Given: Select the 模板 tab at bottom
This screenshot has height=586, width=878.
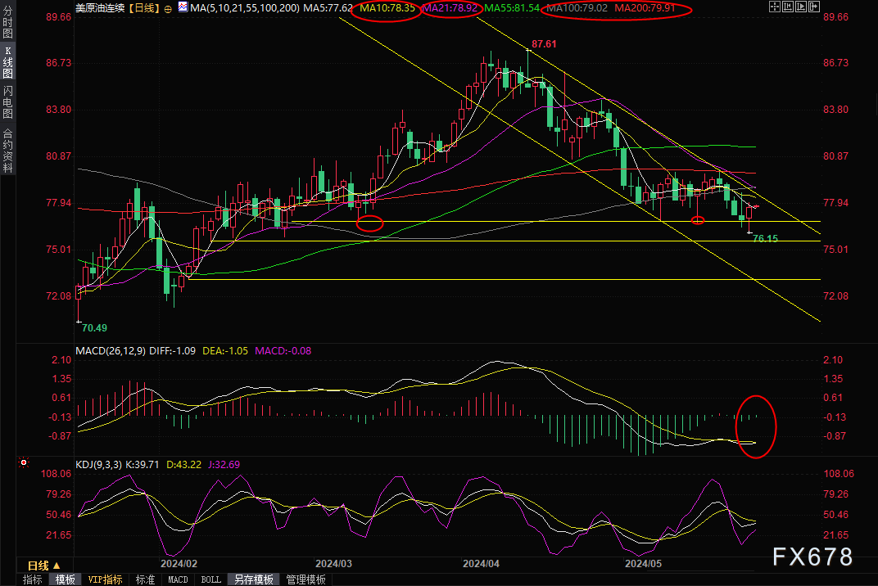Looking at the screenshot, I should pyautogui.click(x=66, y=579).
